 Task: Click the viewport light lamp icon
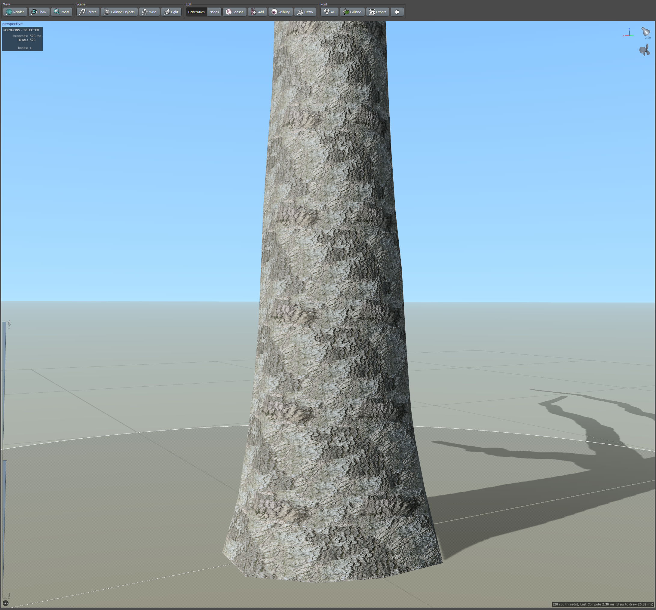click(645, 32)
